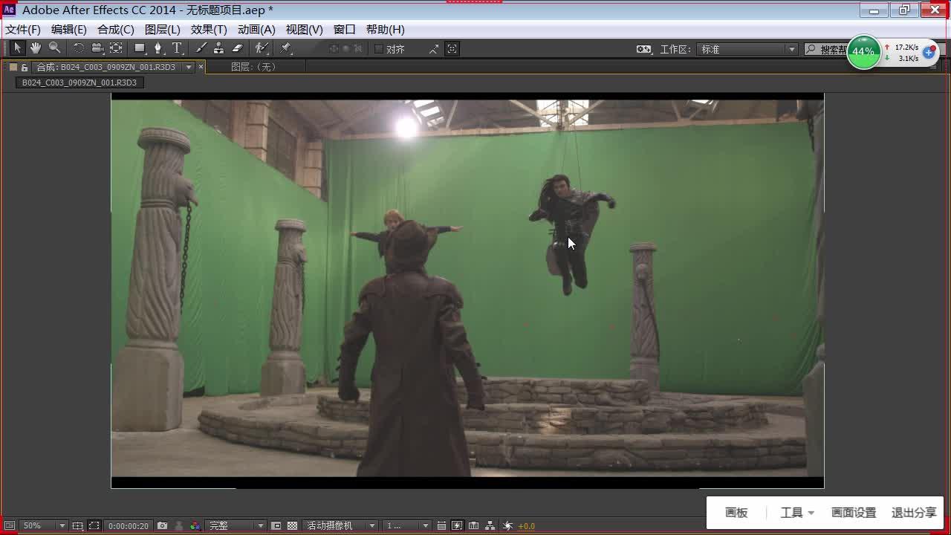This screenshot has width=951, height=535.
Task: Select the Clone Stamp tool
Action: coord(218,48)
